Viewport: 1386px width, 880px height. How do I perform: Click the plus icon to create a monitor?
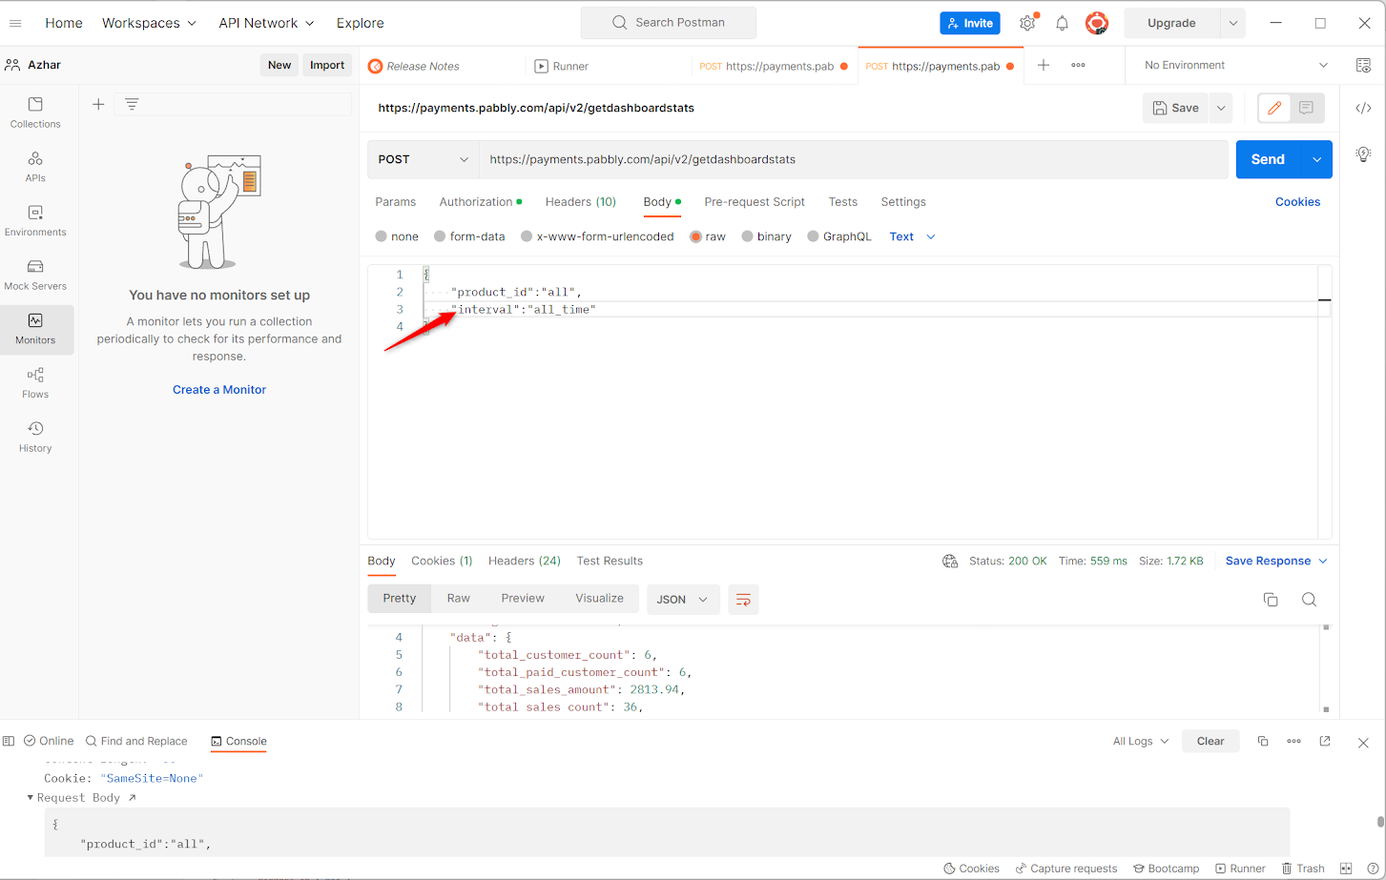(98, 104)
